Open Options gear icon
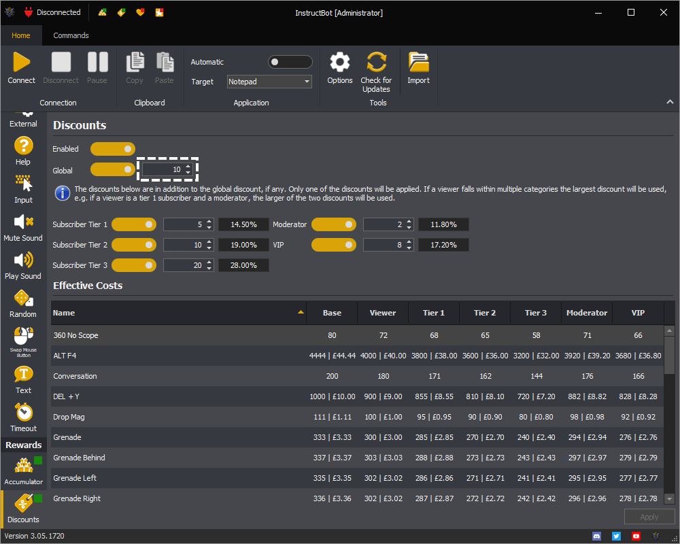Image resolution: width=680 pixels, height=544 pixels. pyautogui.click(x=339, y=62)
